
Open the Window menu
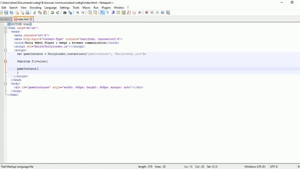click(119, 8)
